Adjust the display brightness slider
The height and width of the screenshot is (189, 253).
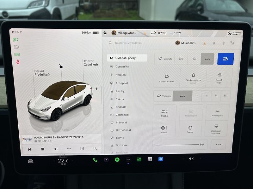click(179, 145)
